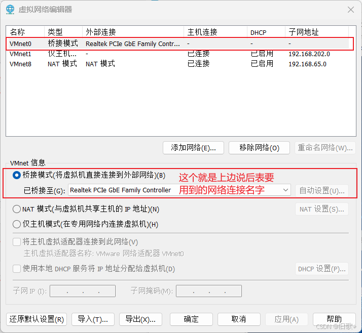Open NAT 设置(S)... button

pyautogui.click(x=322, y=209)
